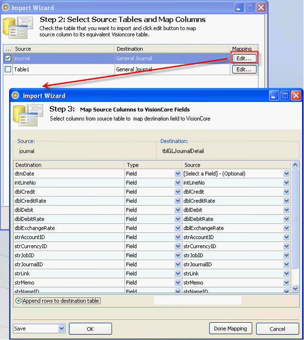Select strJournalID destination cell
Screen dimensions: 304x340
[x=69, y=264]
